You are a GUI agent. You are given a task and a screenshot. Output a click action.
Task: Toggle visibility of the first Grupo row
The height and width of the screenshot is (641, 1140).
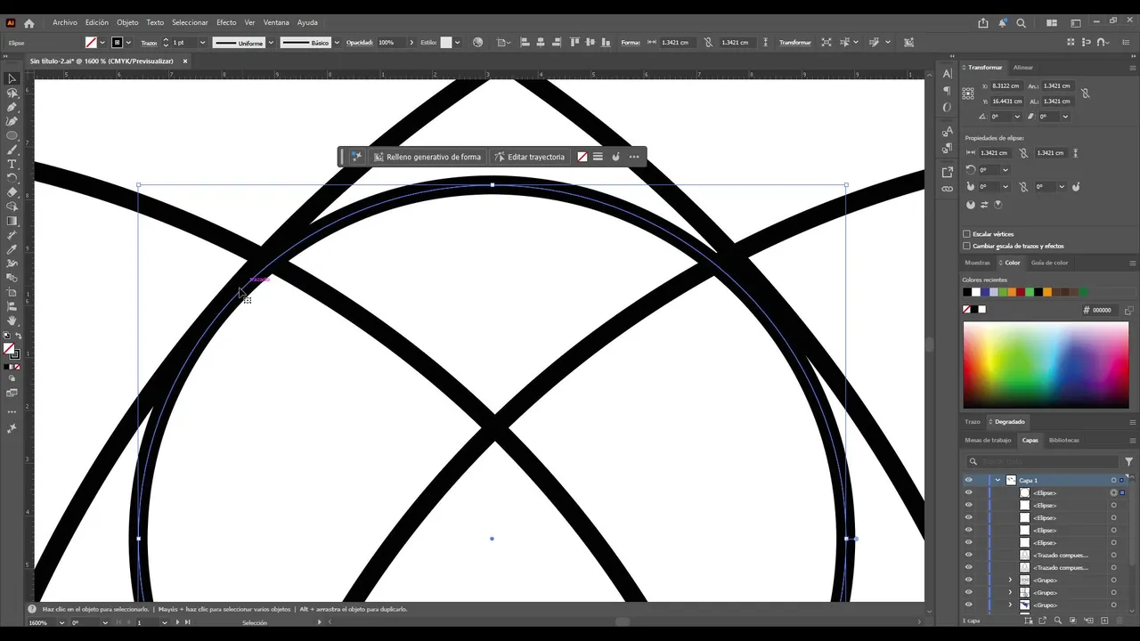tap(968, 580)
